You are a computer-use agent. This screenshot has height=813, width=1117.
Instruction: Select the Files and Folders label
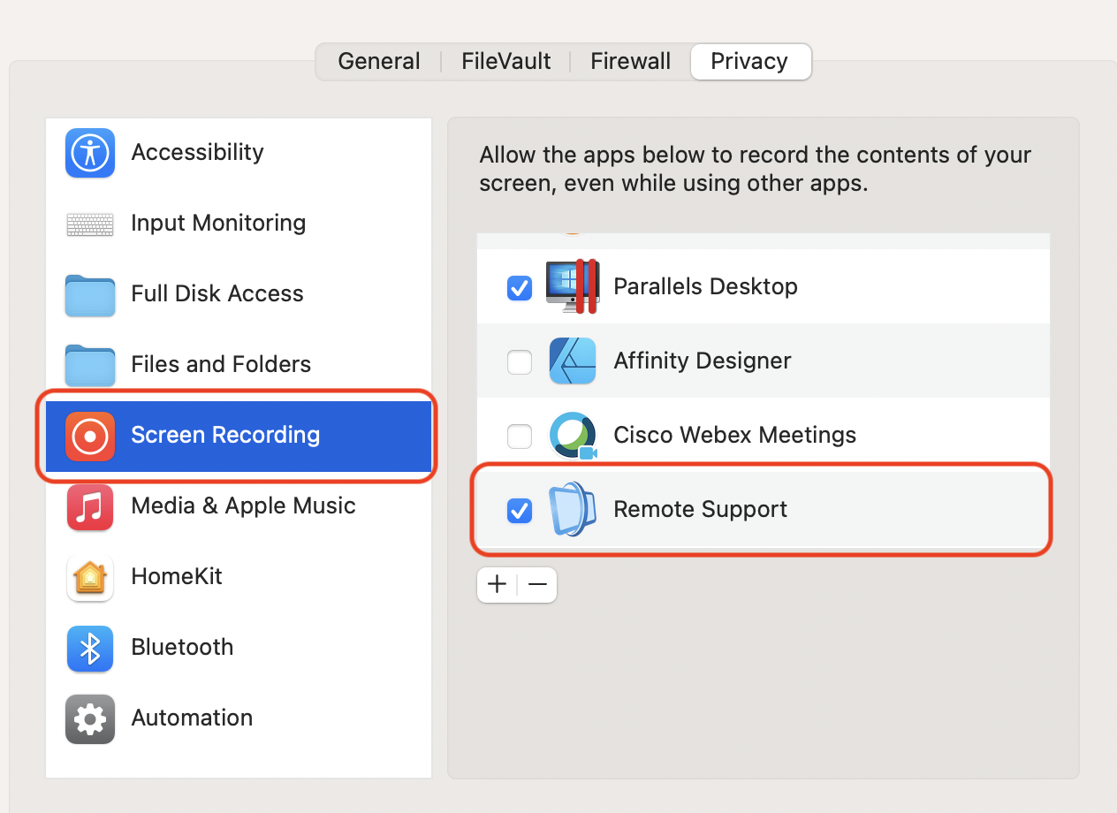click(221, 364)
